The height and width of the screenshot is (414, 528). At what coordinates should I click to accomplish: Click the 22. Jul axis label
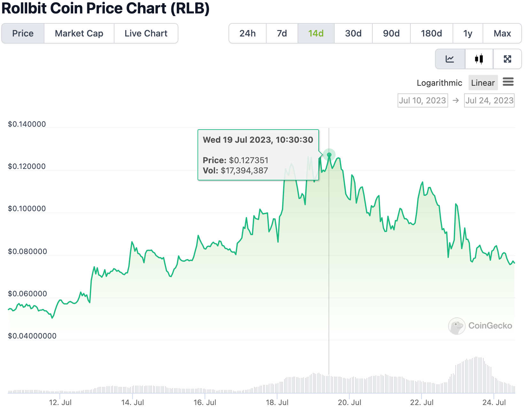[x=422, y=402]
